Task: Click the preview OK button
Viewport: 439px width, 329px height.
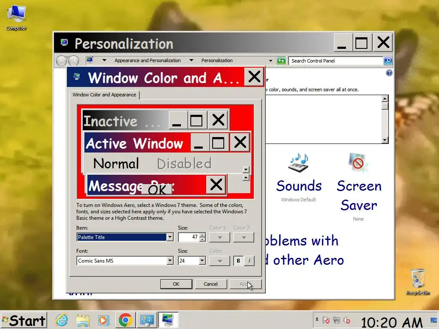Action: click(x=157, y=190)
